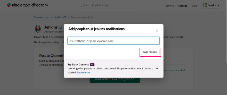Expand the channel selector dropdown arrow
The image size is (227, 95).
tap(182, 62)
